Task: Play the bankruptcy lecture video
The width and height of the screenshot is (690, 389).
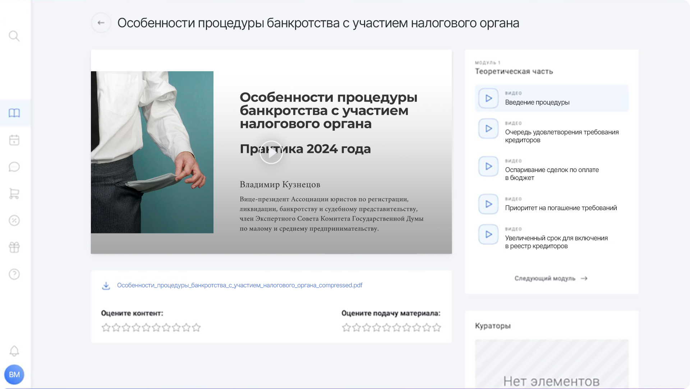Action: pos(271,152)
